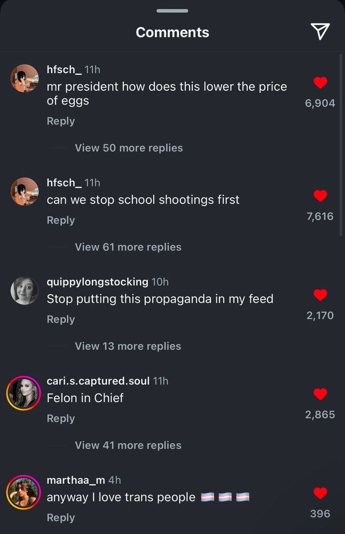Viewport: 345px width, 534px height.
Task: Tap heart on marthaa_m's comment
Action: click(320, 493)
